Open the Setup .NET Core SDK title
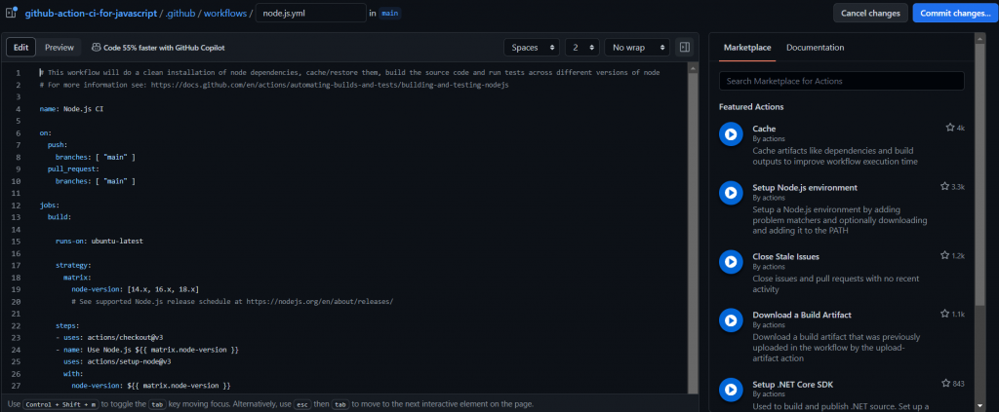999x412 pixels. point(792,384)
